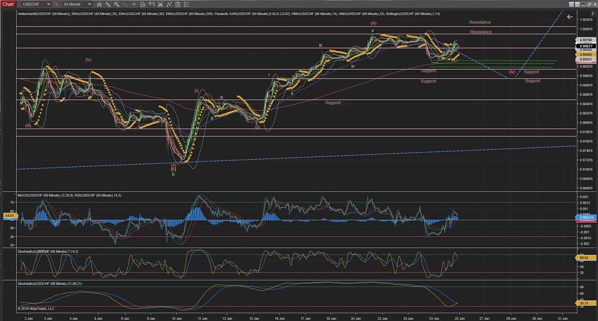Restore the chart window size
This screenshot has height=321, width=598.
[x=589, y=4]
